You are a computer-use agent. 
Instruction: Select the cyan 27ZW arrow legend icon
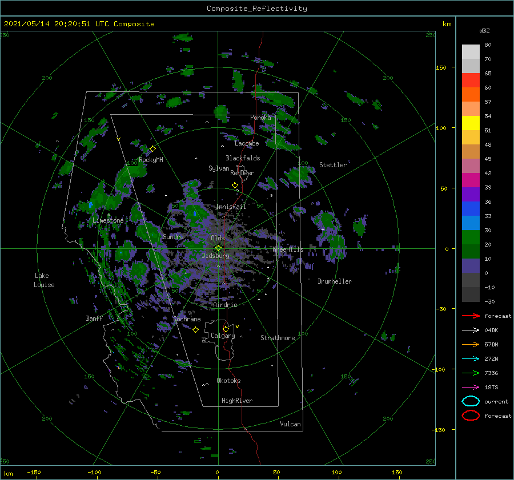(471, 359)
